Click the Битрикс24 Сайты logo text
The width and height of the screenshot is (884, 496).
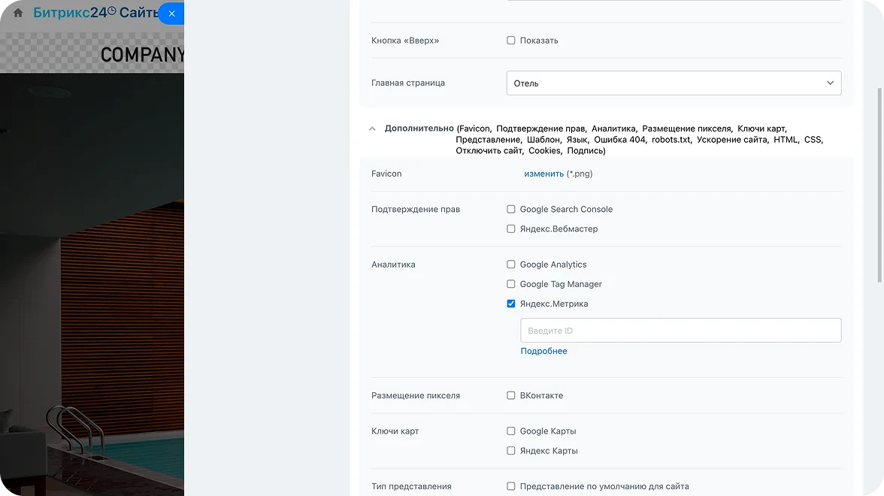point(96,12)
